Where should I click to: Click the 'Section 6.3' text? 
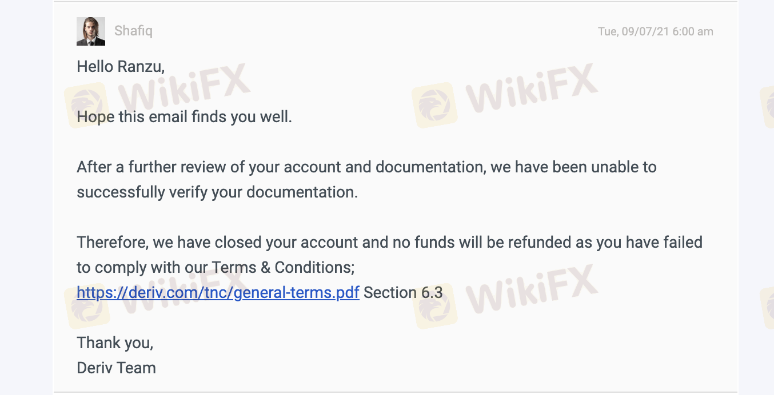pyautogui.click(x=403, y=293)
